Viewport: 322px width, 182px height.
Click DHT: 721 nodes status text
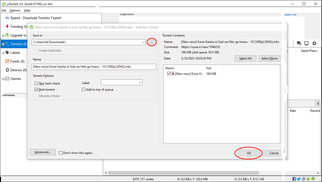point(143,179)
